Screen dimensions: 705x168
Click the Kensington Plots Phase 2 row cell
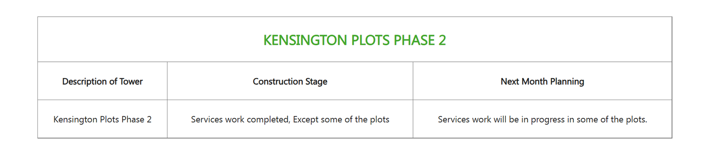pos(102,119)
